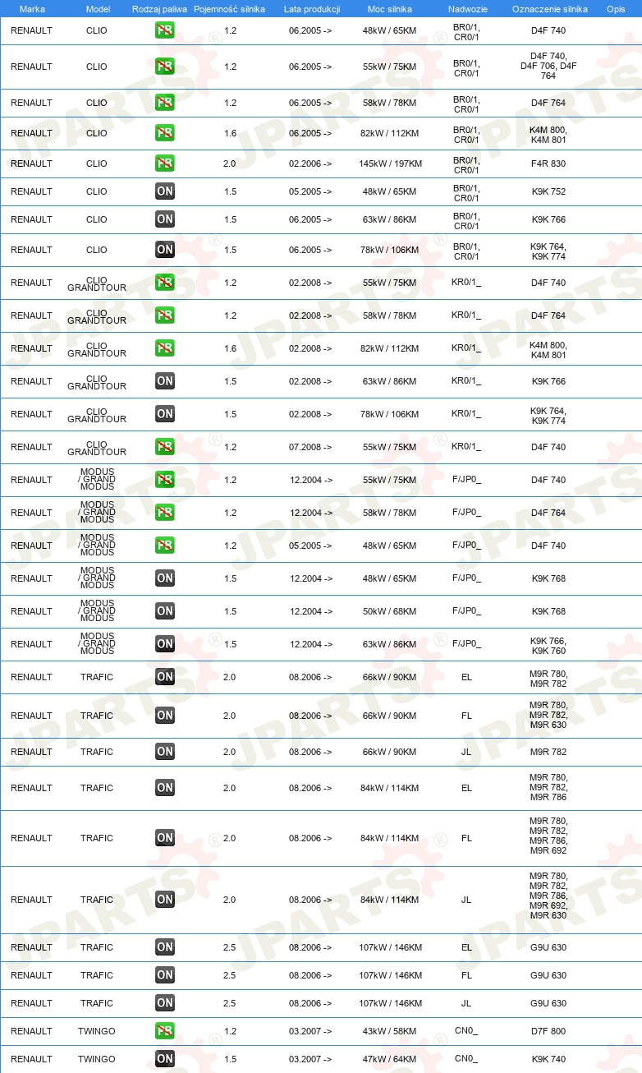
Task: Click the TWINGO model in the K9K 740 row
Action: [97, 1059]
